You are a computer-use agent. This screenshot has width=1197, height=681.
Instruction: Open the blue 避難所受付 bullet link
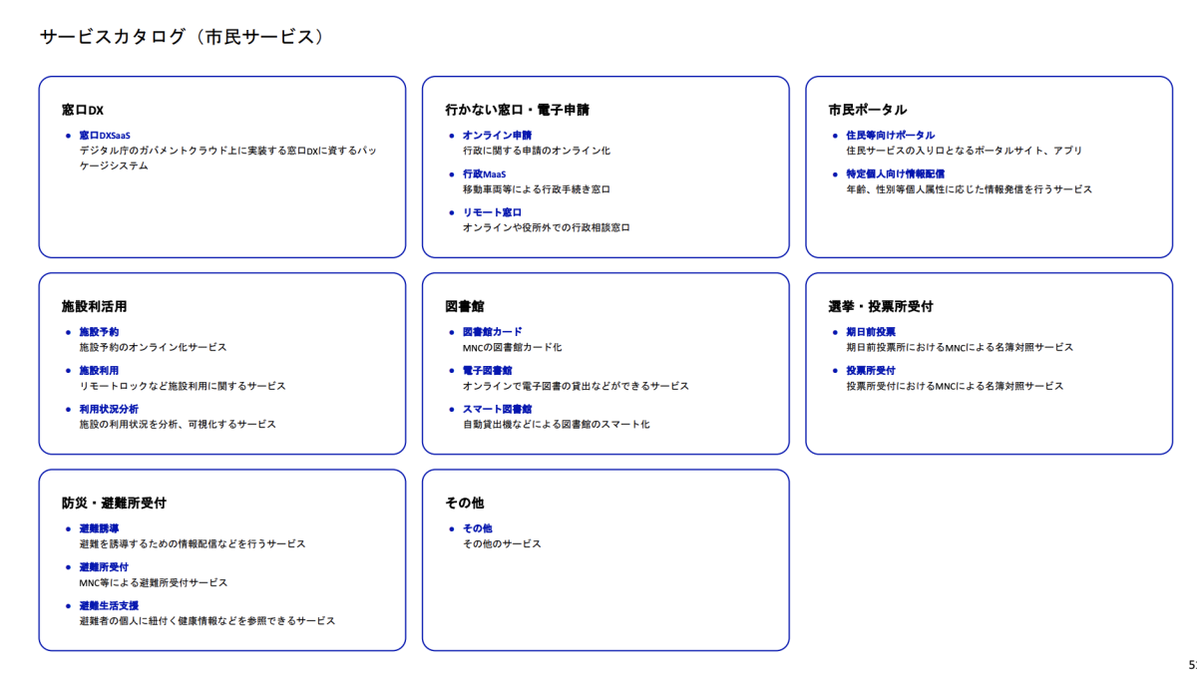tap(104, 566)
